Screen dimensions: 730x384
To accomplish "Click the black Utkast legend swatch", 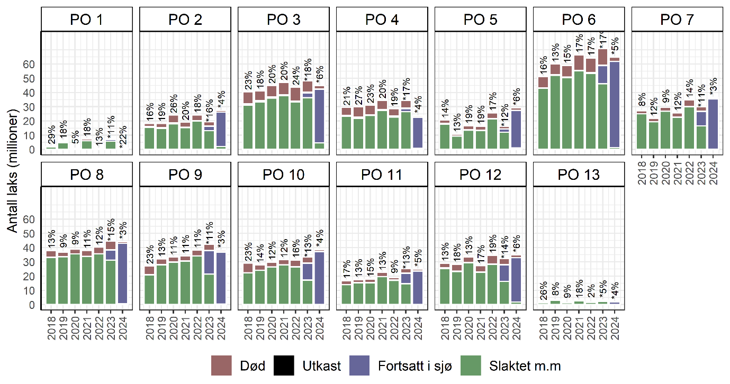I will pos(284,365).
